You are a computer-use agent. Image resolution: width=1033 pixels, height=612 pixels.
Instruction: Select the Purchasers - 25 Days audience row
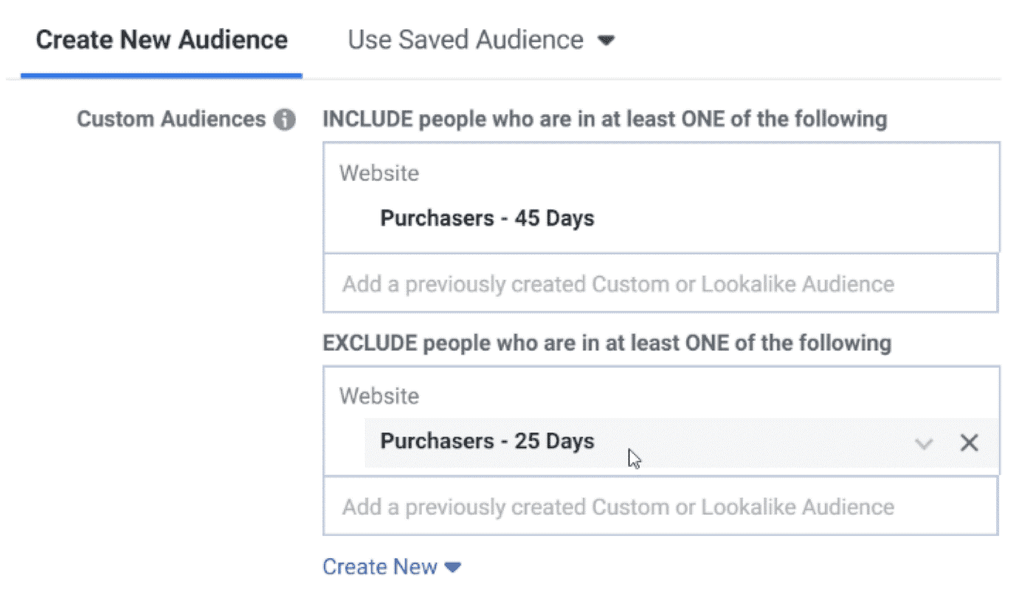682,442
